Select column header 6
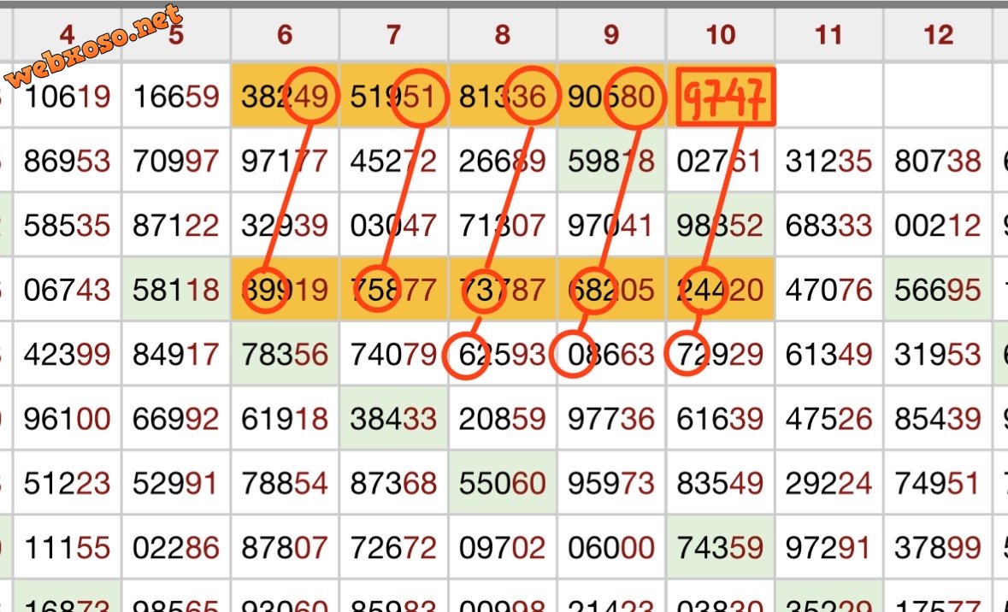 tap(285, 34)
